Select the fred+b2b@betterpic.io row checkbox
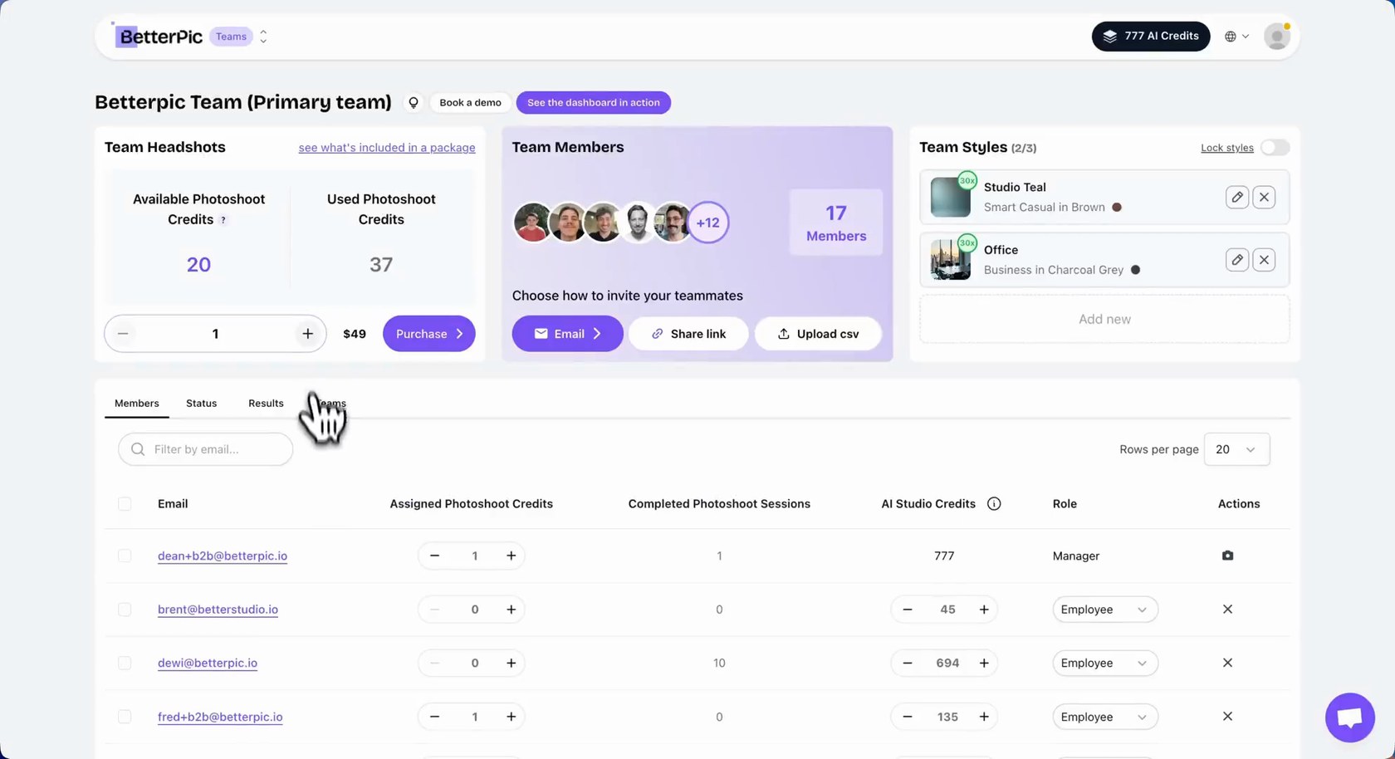The height and width of the screenshot is (759, 1395). (125, 717)
